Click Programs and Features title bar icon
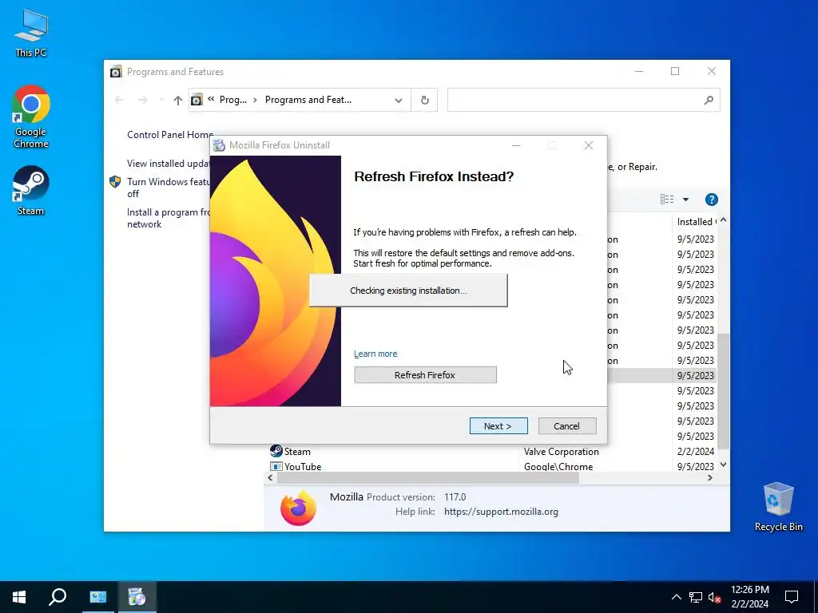This screenshot has height=613, width=818. pyautogui.click(x=116, y=71)
